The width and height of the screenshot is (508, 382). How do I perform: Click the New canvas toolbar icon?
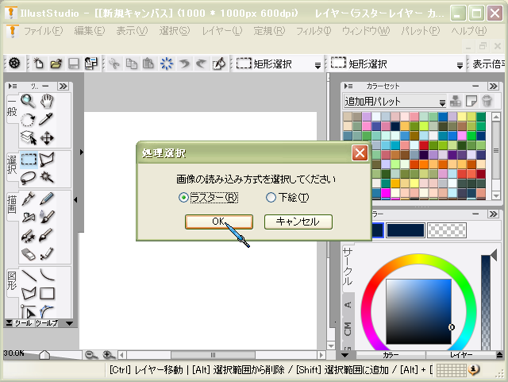(39, 64)
